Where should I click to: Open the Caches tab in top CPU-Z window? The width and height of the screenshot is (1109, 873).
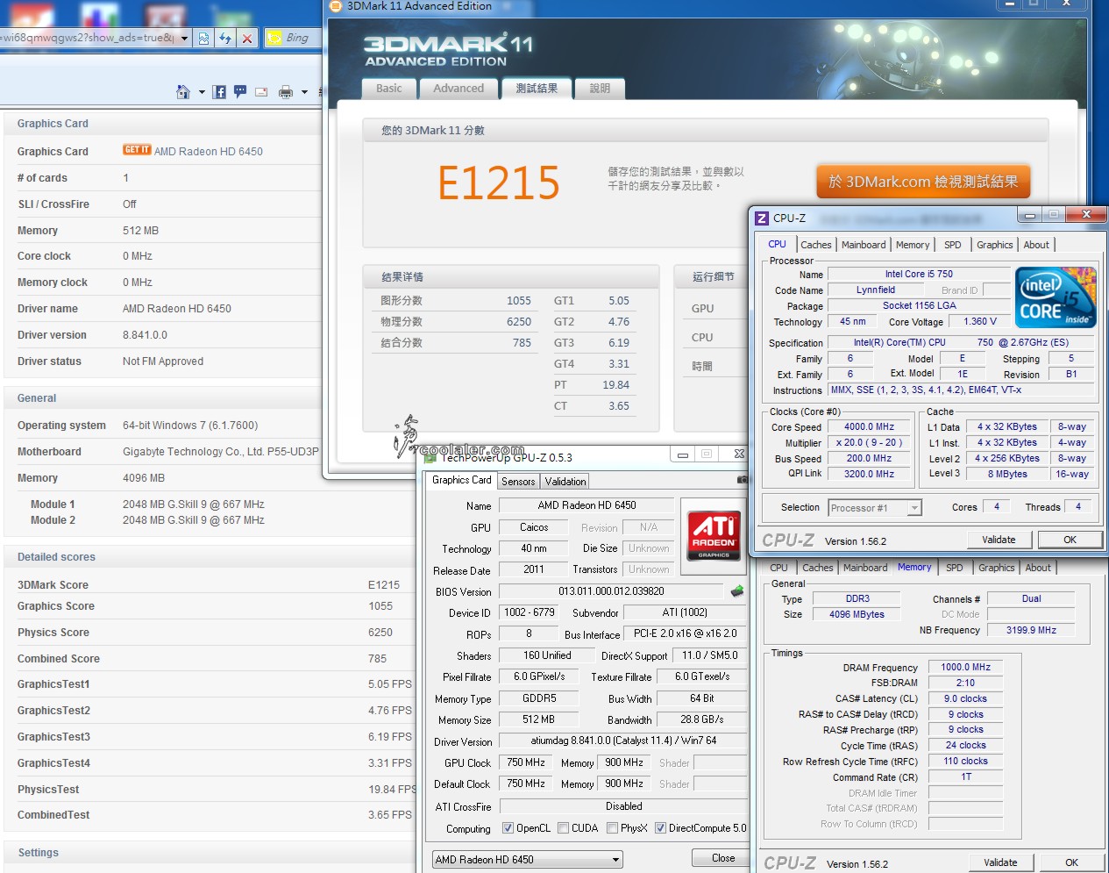point(816,245)
